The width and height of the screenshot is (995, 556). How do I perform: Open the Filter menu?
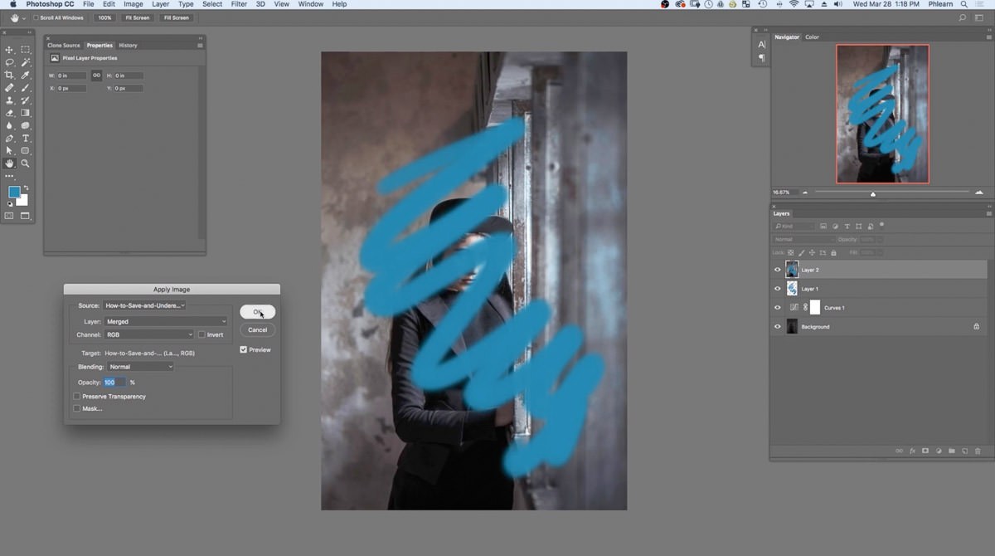(239, 4)
